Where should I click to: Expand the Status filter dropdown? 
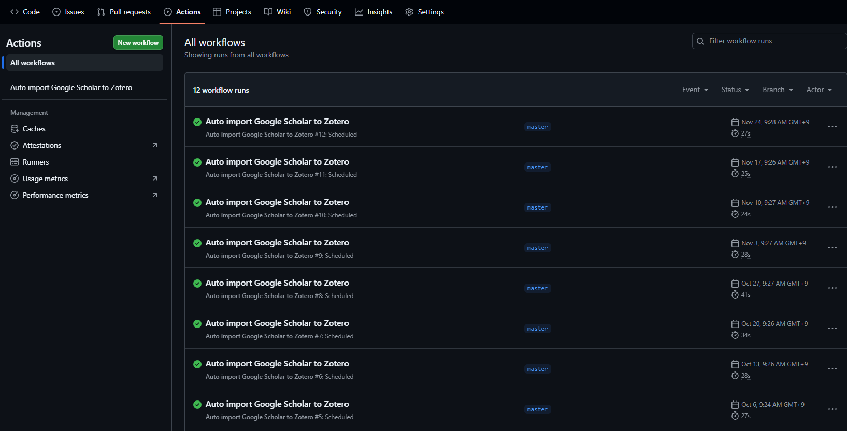(735, 90)
